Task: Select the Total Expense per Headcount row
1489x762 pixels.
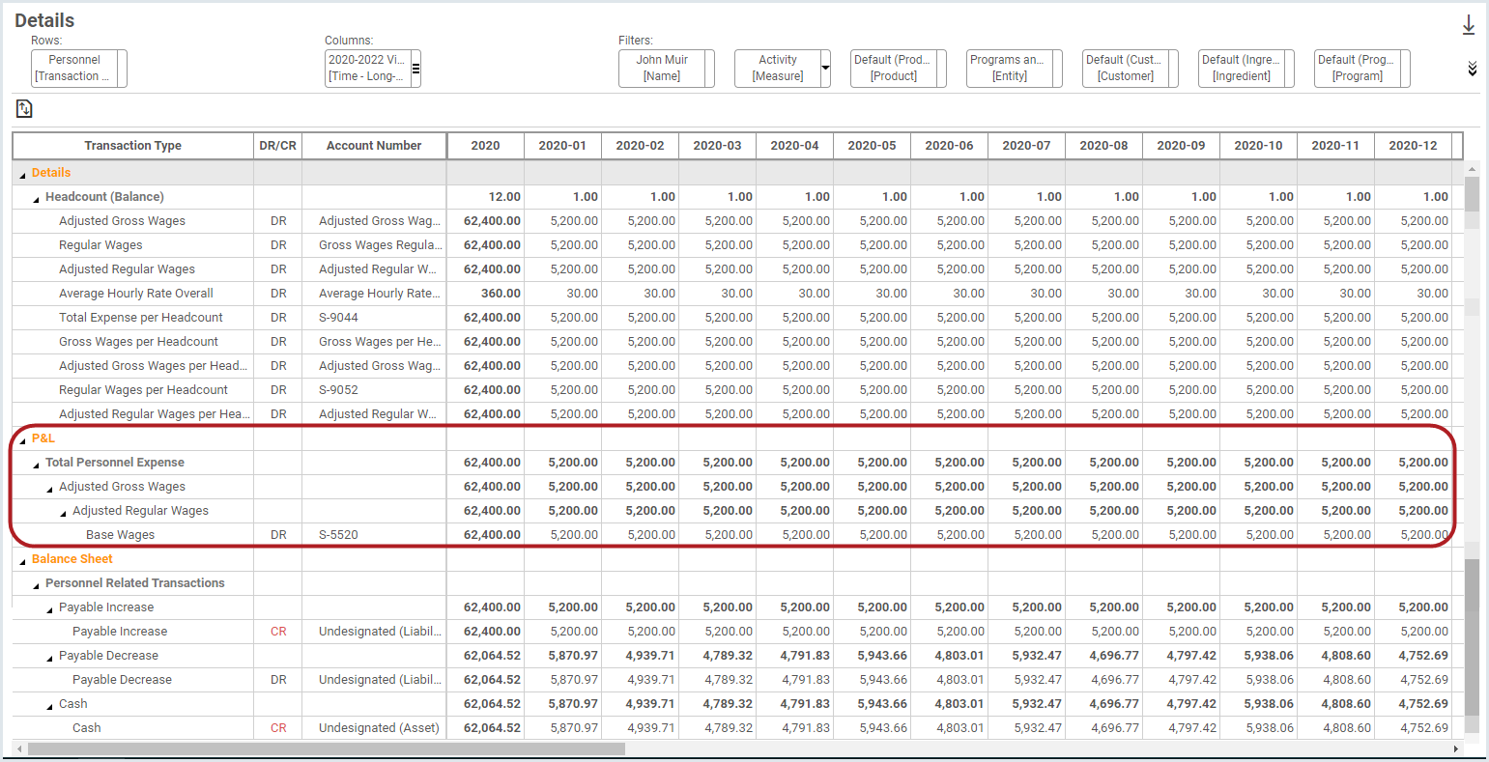Action: point(141,318)
